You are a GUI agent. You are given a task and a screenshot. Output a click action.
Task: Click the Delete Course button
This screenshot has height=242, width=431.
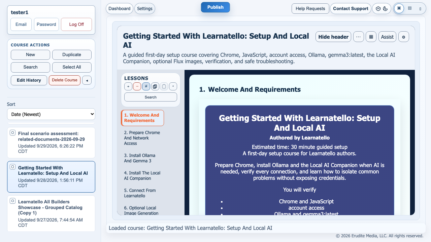[x=65, y=80]
